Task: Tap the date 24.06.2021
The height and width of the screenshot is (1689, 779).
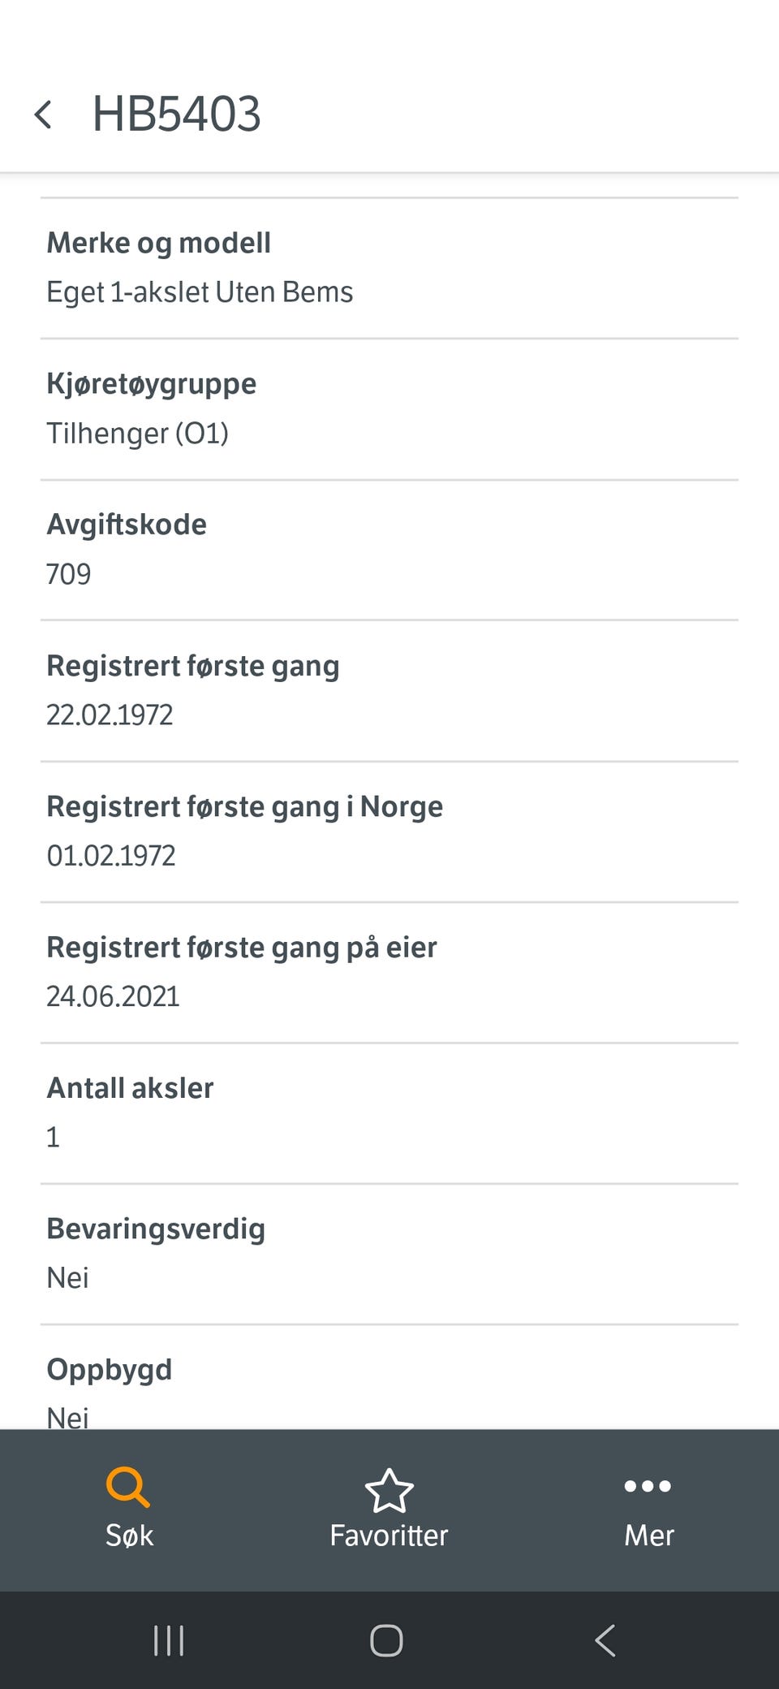Action: tap(113, 996)
